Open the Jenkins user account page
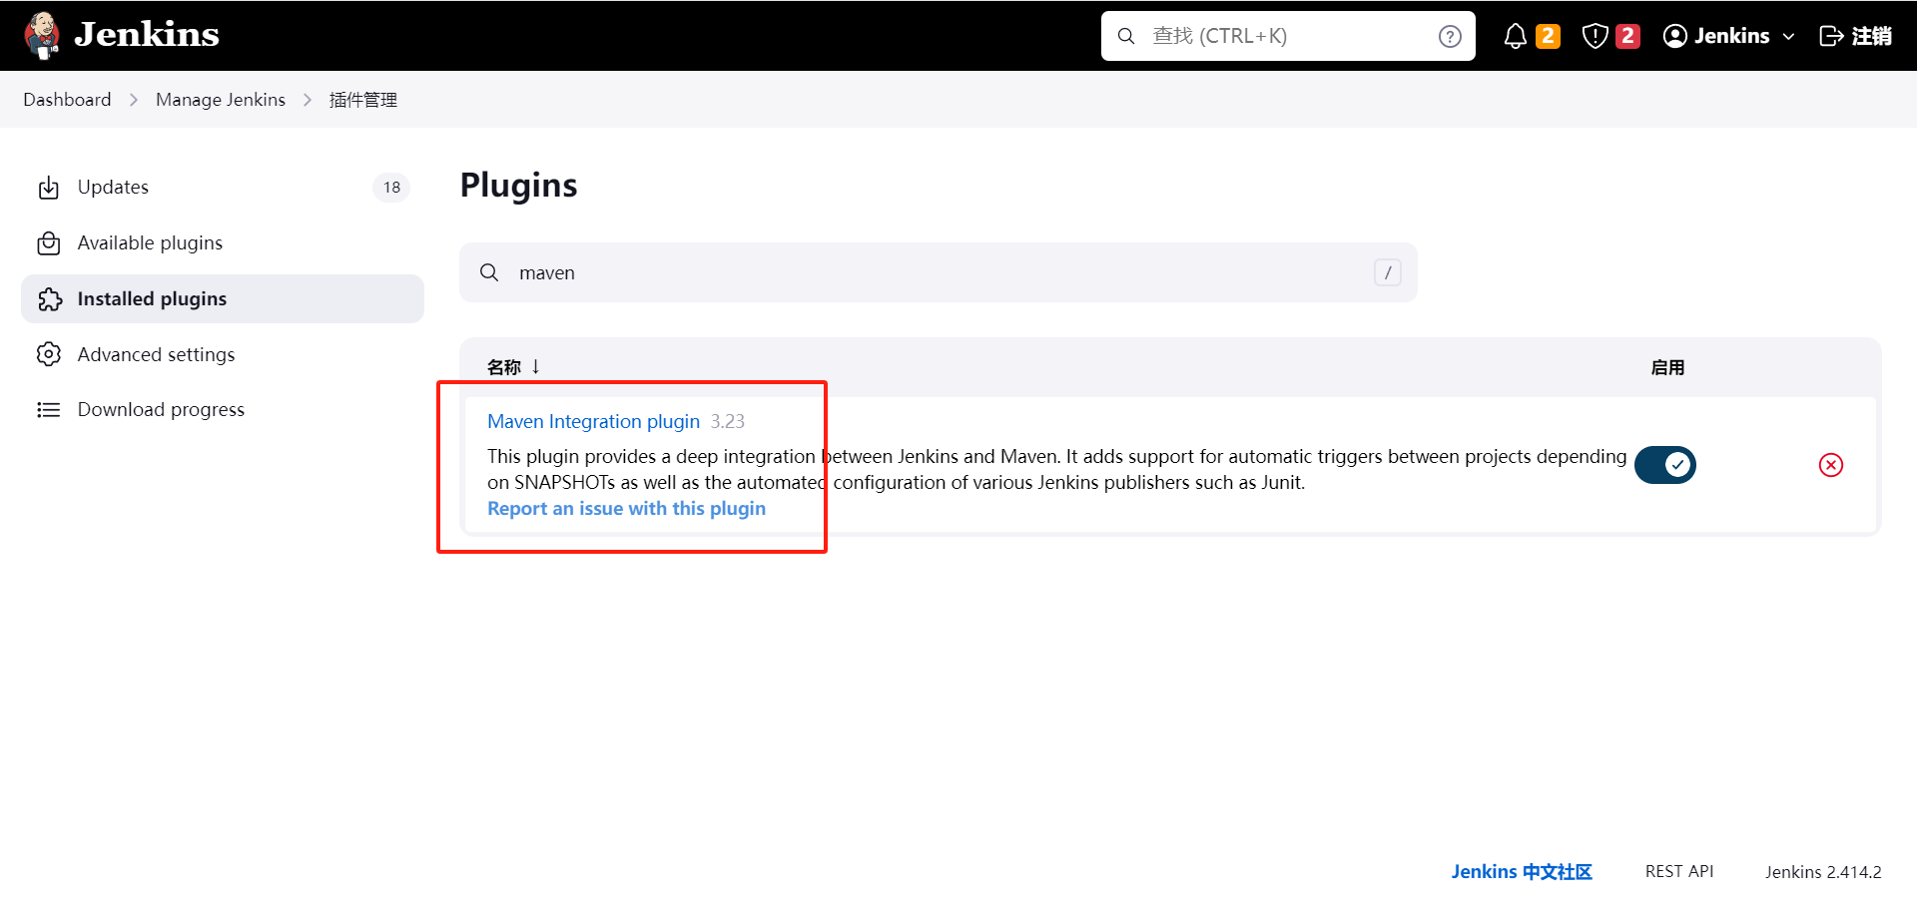The width and height of the screenshot is (1917, 910). coord(1731,36)
